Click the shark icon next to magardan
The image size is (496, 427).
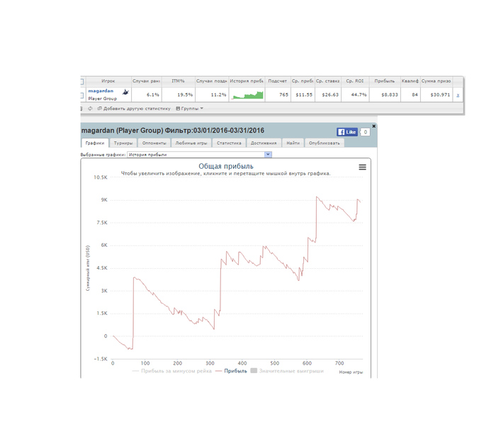125,92
